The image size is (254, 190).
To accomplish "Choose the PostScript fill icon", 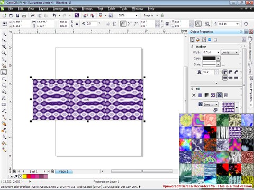I will point(226,96).
